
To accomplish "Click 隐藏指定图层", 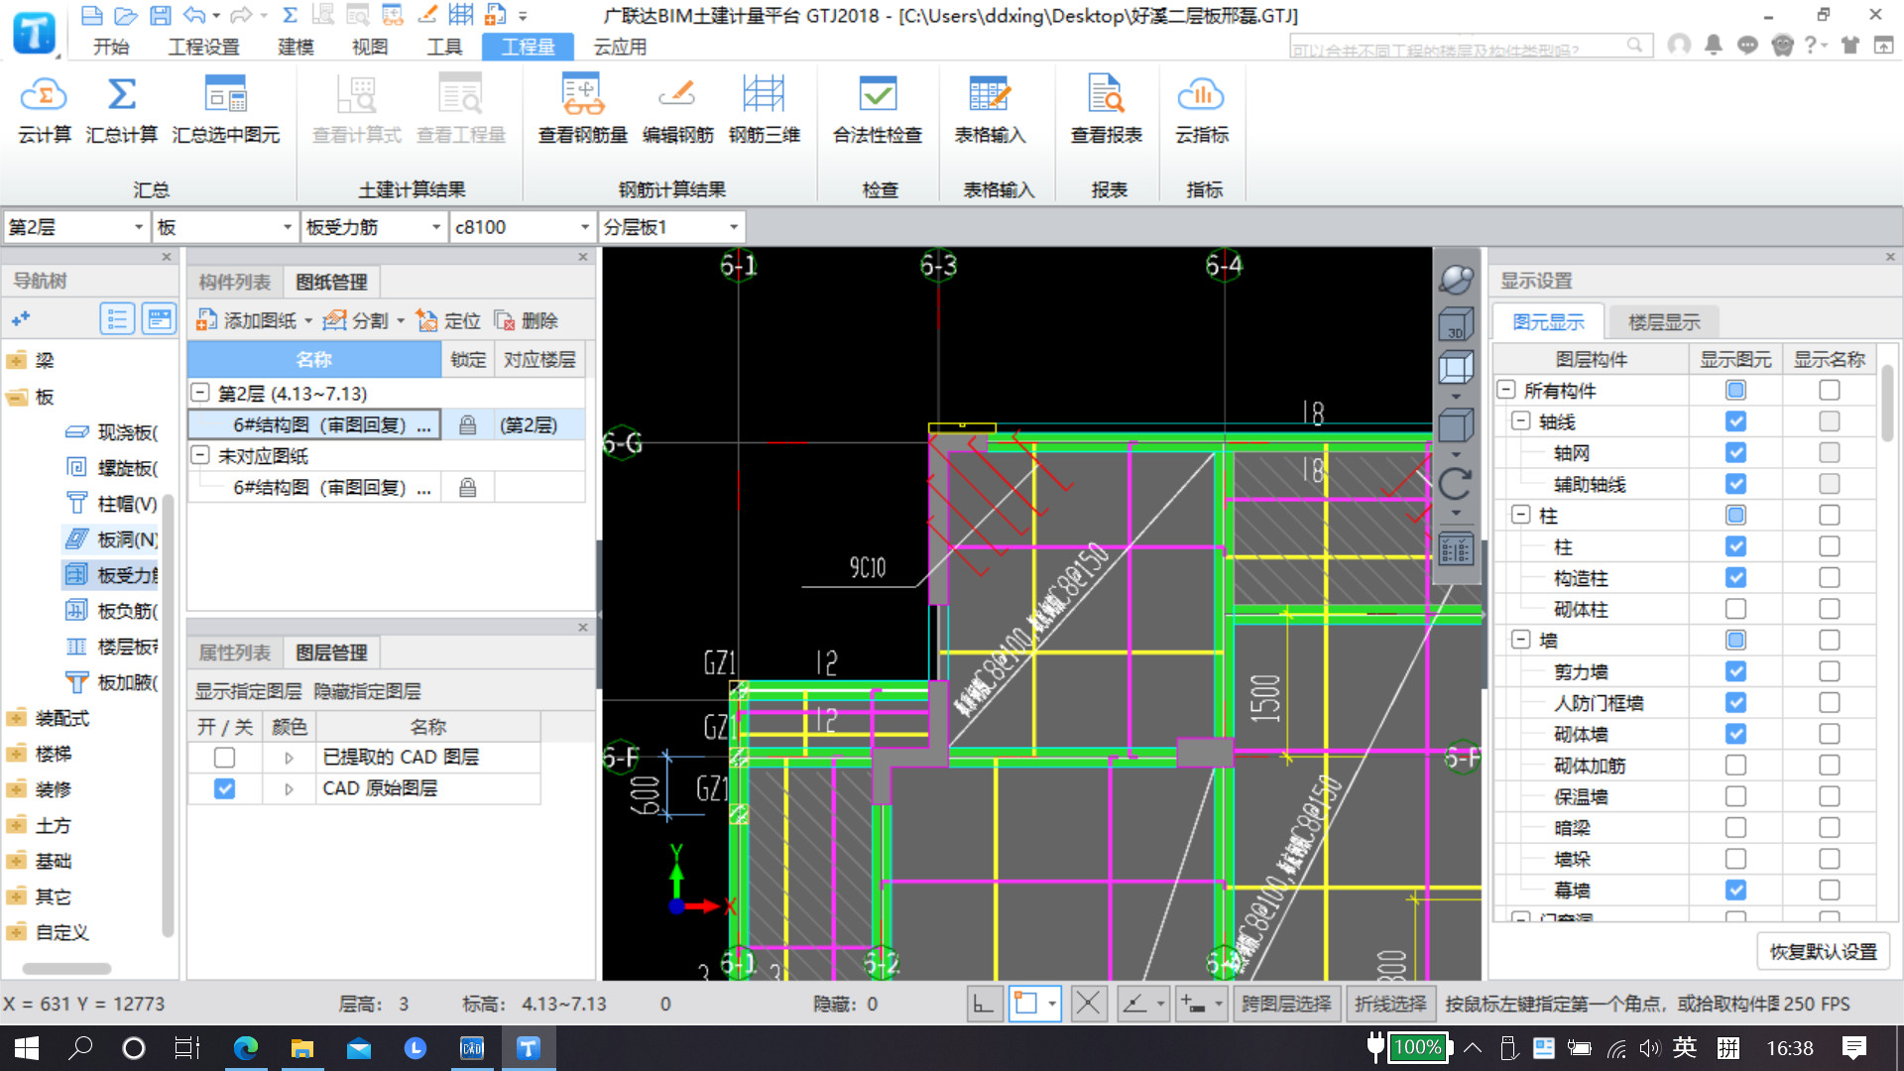I will 367,691.
